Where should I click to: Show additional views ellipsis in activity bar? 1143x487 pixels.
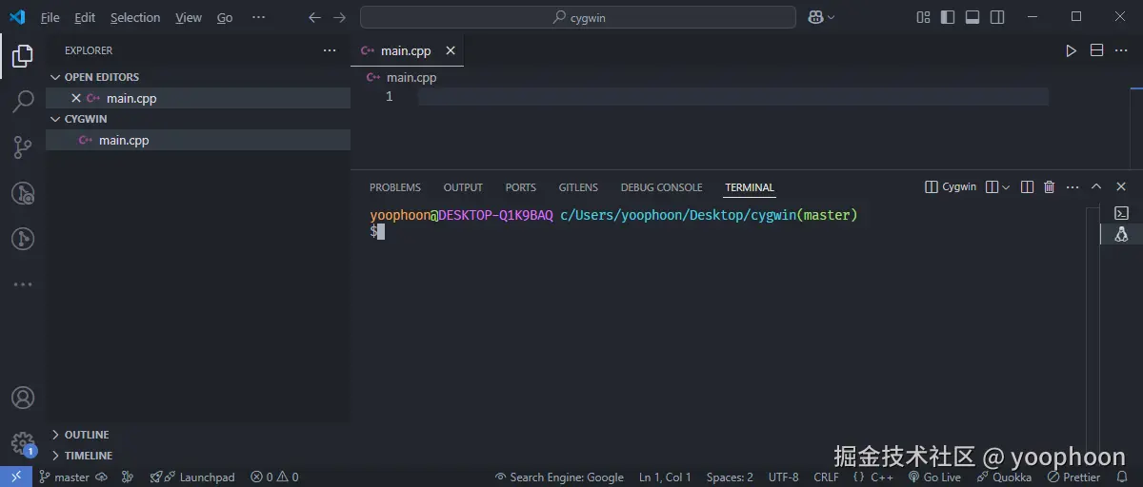(x=23, y=283)
